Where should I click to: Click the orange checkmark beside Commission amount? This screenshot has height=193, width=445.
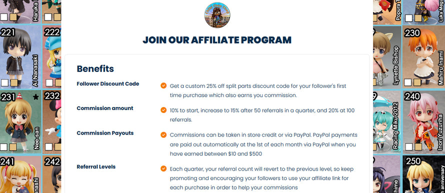(163, 110)
